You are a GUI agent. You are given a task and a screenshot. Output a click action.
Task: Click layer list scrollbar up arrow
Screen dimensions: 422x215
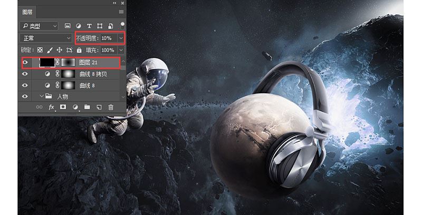click(x=123, y=62)
